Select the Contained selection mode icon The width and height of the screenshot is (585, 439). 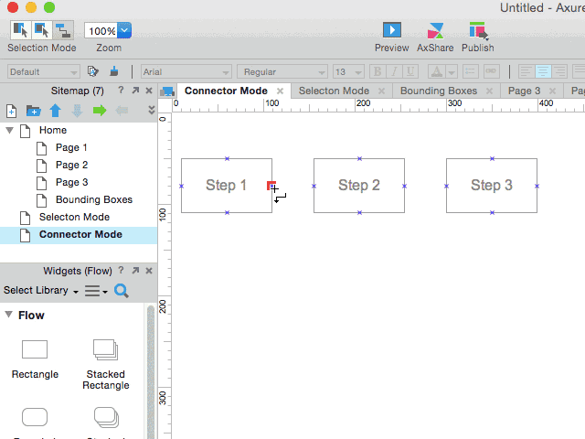(x=41, y=30)
